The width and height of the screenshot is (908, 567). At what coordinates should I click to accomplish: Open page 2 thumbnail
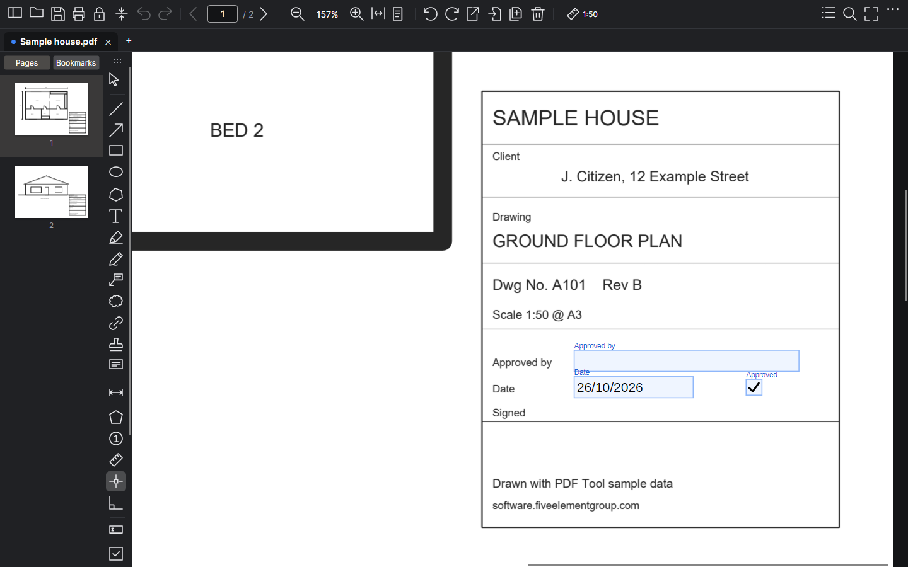point(52,192)
